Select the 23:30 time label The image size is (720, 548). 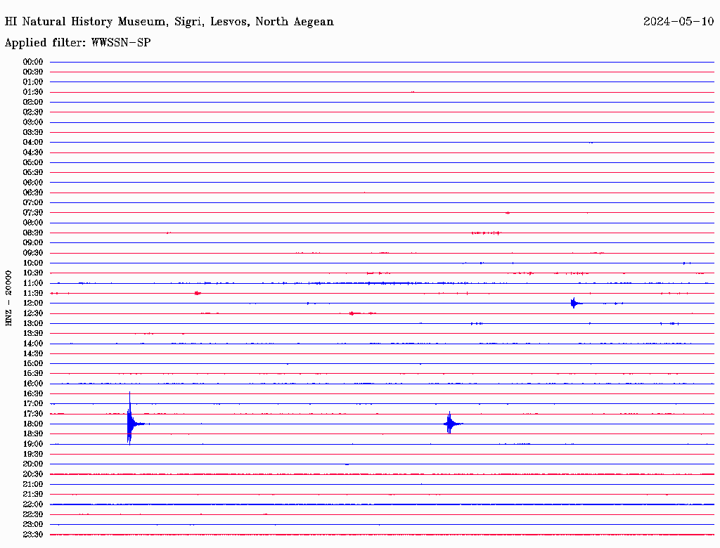[x=33, y=535]
